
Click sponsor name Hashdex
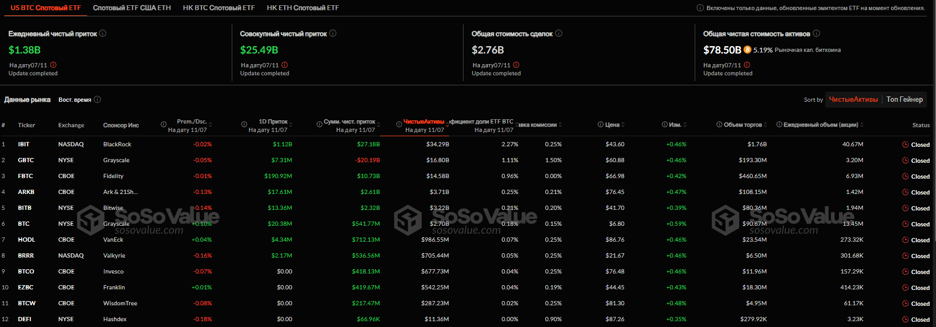(x=115, y=319)
